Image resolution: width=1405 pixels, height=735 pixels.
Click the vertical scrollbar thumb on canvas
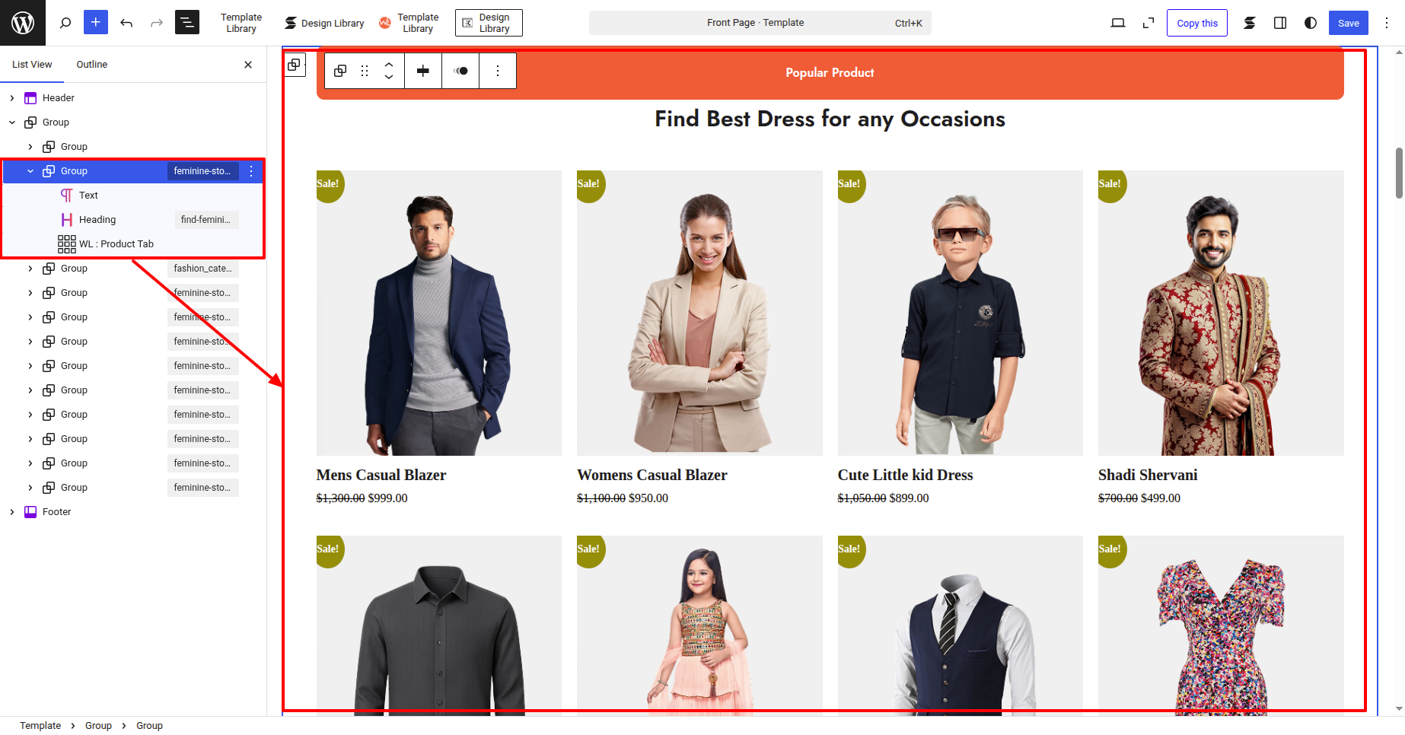[x=1398, y=173]
